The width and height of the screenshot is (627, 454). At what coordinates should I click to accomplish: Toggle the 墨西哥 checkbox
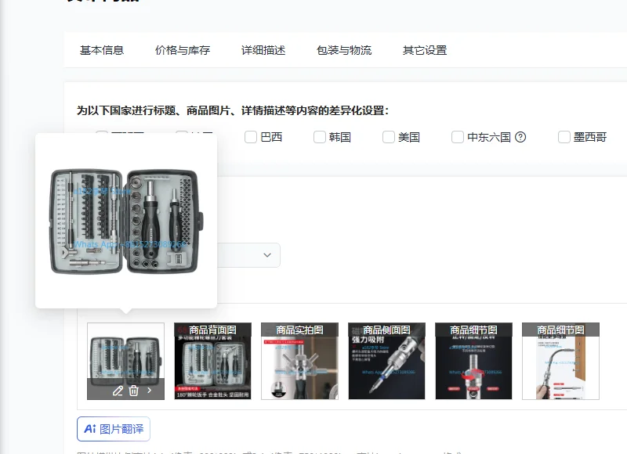564,137
